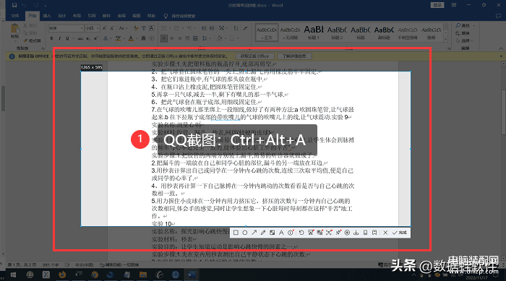Expand the styles gallery more arrow

tap(446, 40)
